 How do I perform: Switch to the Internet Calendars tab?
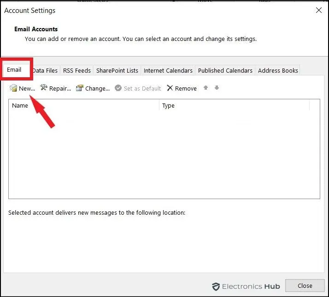(x=168, y=71)
